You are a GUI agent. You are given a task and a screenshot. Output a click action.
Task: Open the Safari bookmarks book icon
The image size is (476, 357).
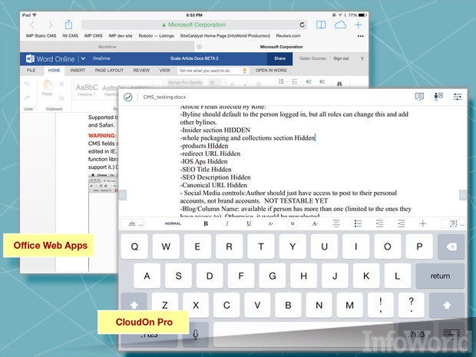point(321,25)
